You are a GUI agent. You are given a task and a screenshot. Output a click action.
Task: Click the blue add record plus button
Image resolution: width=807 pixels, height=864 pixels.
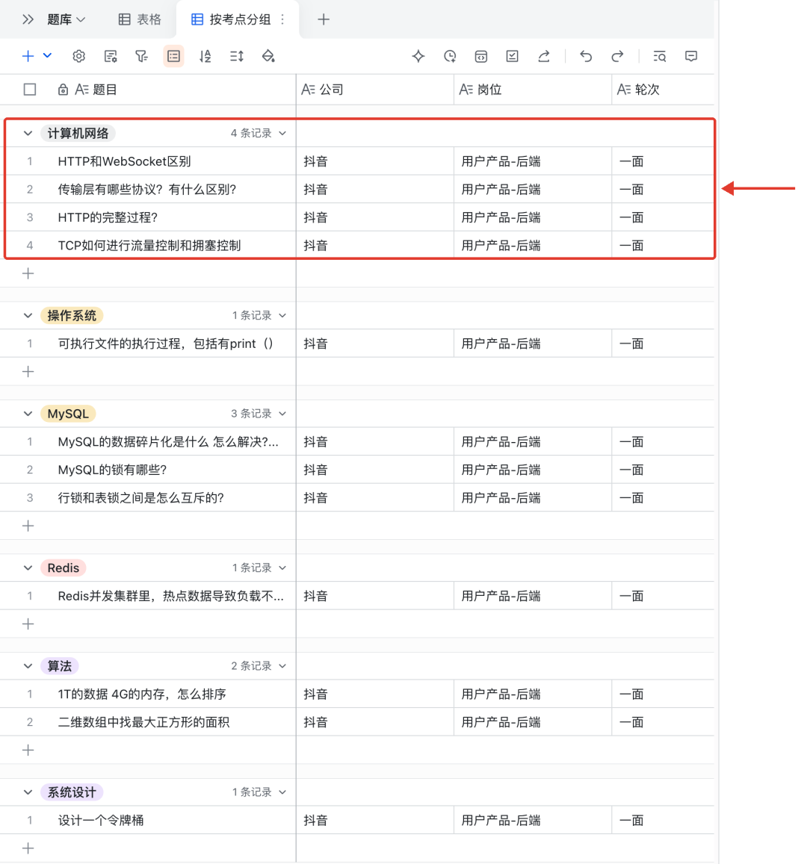coord(28,56)
